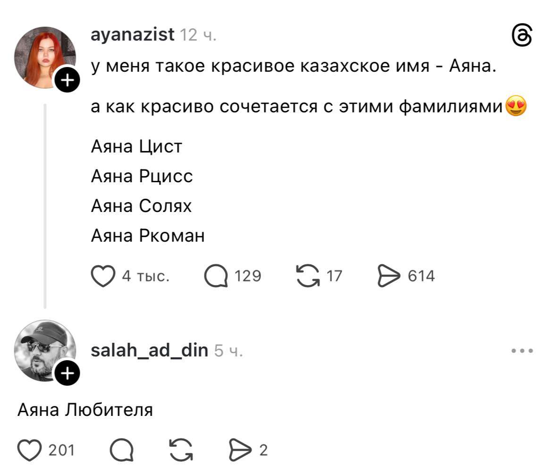Viewport: 556px width, 474px height.
Task: Share the ayanazist post via send icon
Action: (388, 276)
